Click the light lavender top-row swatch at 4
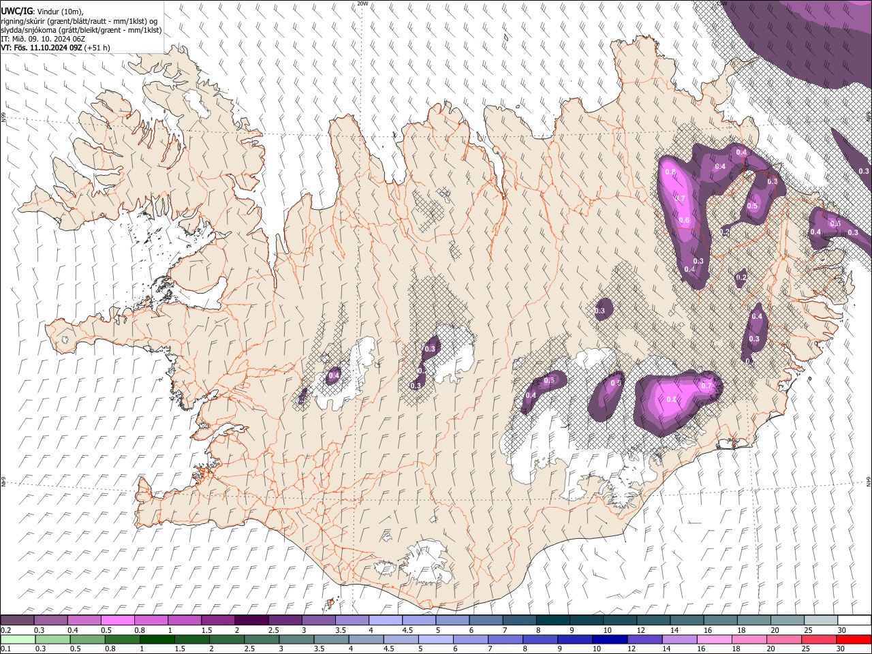This screenshot has height=654, width=872. (386, 620)
